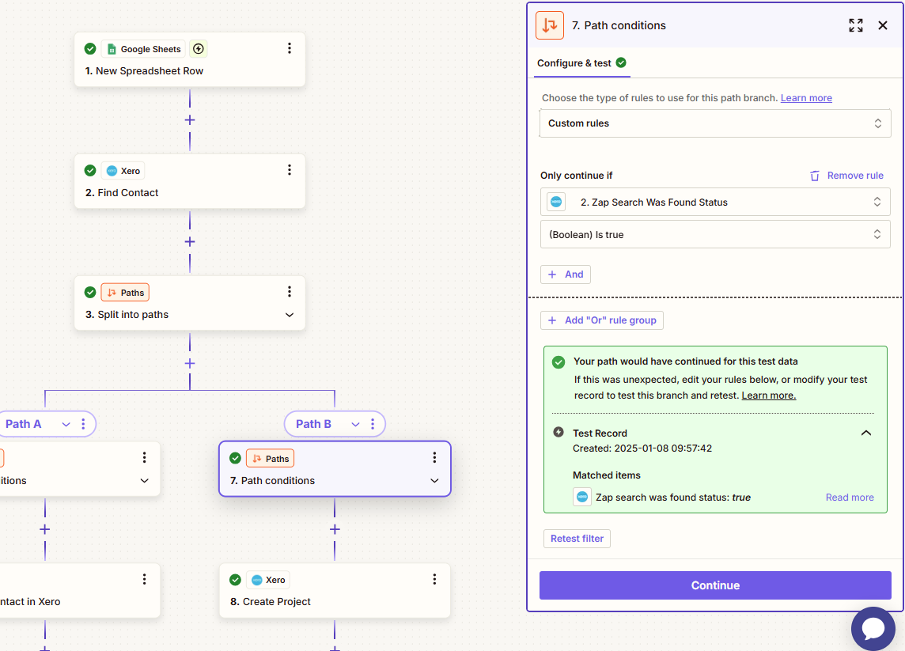Add a step after New Spreadsheet Row
Image resolution: width=905 pixels, height=651 pixels.
[190, 120]
